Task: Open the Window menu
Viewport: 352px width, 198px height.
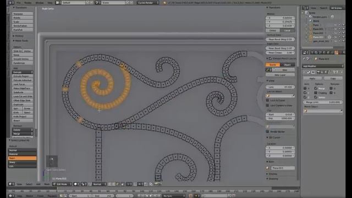Action: pos(40,3)
